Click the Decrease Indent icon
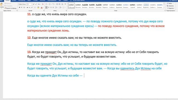 click(x=57, y=4)
